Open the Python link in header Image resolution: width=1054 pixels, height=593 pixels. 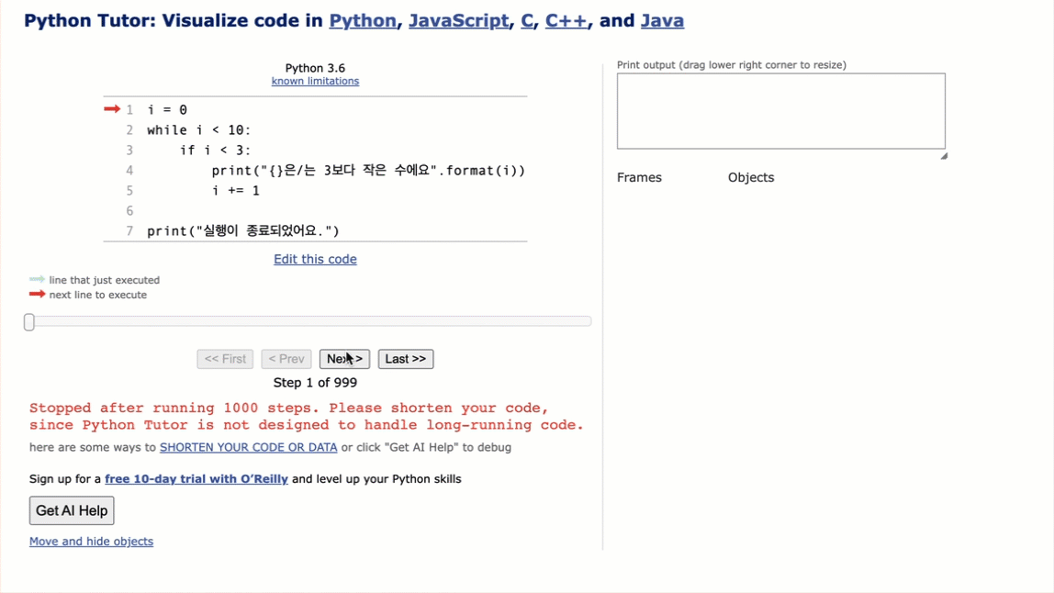pos(363,21)
